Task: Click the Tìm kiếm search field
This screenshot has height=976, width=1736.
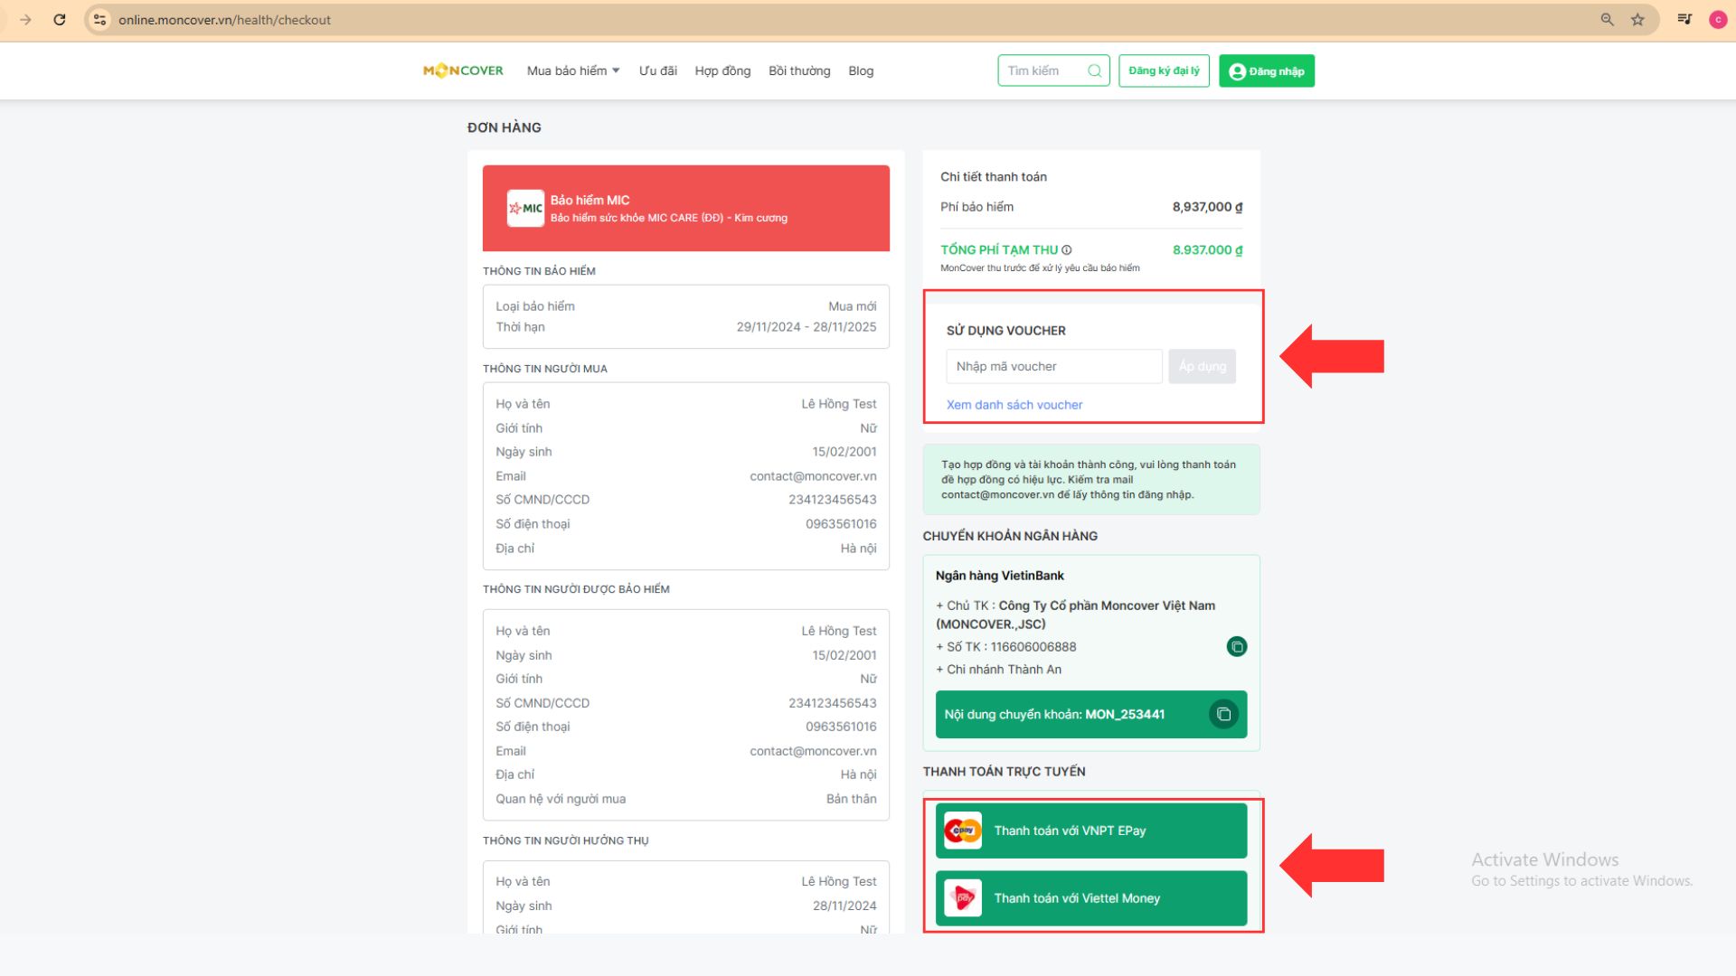Action: click(x=1053, y=70)
